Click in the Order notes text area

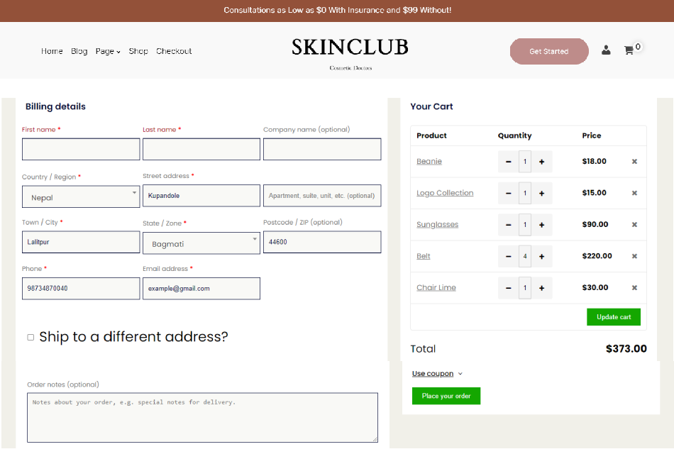click(202, 418)
